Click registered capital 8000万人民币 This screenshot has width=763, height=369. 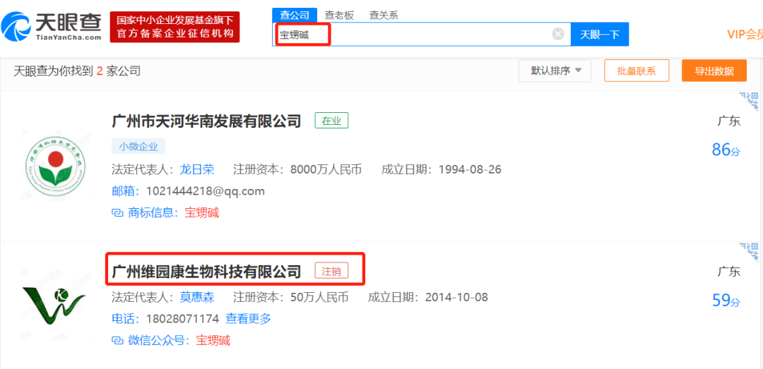pyautogui.click(x=326, y=169)
